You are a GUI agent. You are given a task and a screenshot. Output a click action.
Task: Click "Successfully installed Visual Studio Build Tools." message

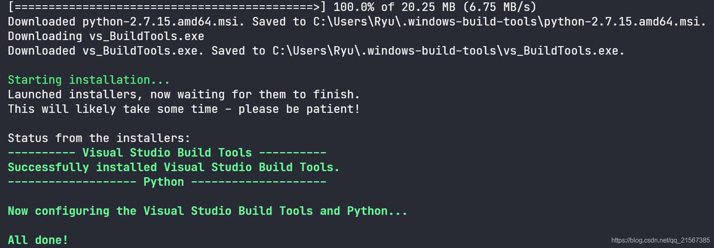coord(174,167)
